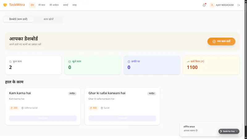Expand Build for free dropdown arrow
Image resolution: width=247 pixels, height=139 pixels.
237,131
